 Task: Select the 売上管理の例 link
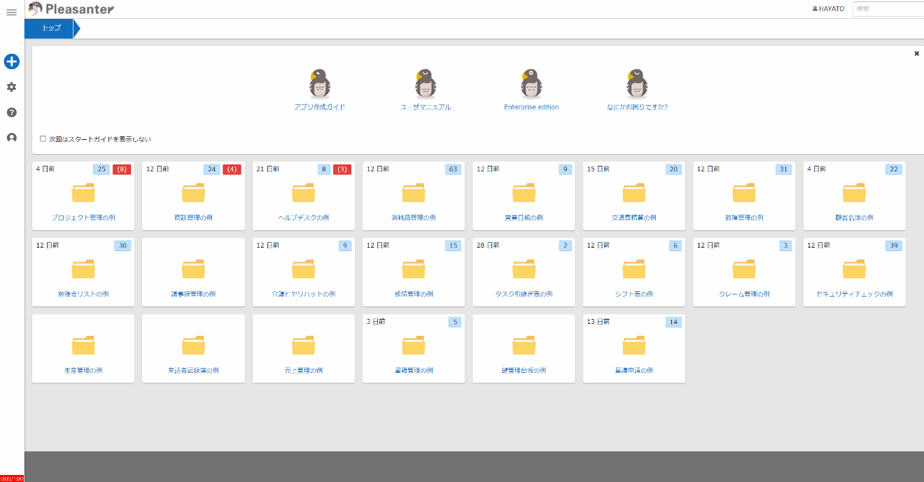[x=304, y=370]
